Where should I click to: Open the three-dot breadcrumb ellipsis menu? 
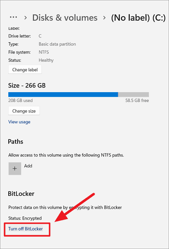pos(13,17)
